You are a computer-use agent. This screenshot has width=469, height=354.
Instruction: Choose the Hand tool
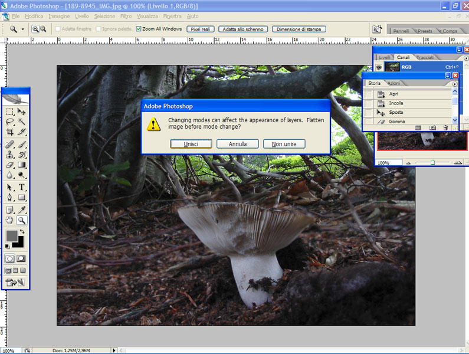(9, 220)
